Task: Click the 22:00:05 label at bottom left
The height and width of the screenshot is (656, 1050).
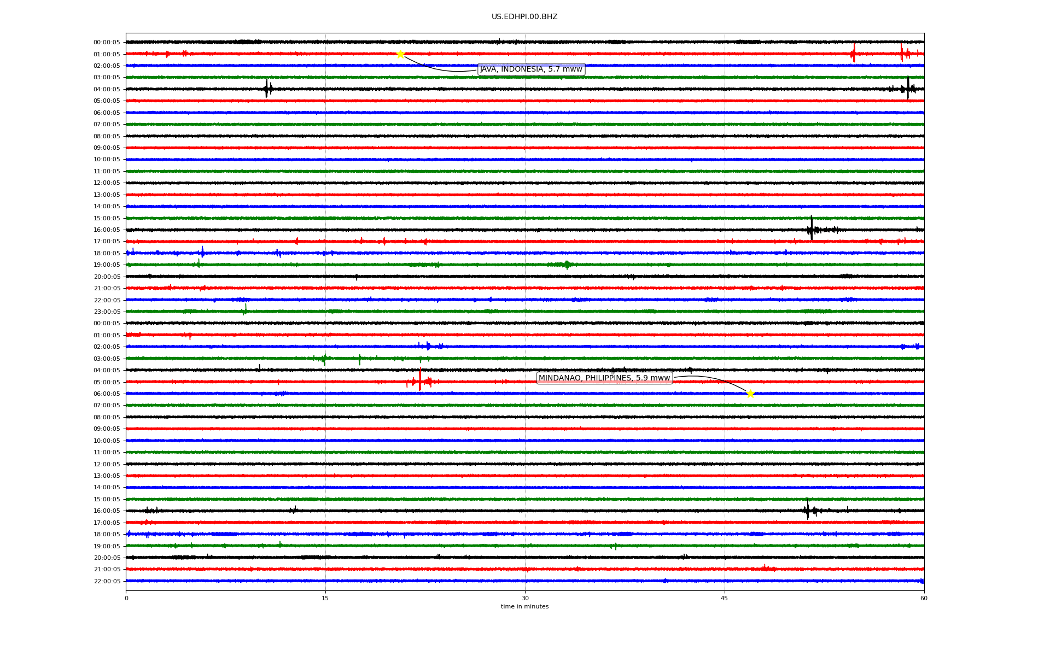Action: pos(107,582)
